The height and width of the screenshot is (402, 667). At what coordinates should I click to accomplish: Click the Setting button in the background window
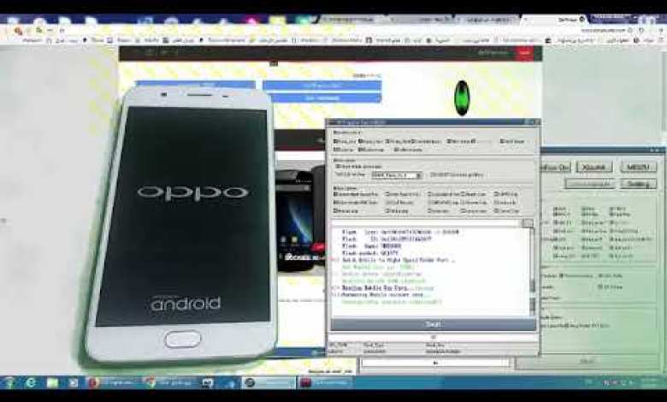pos(638,184)
